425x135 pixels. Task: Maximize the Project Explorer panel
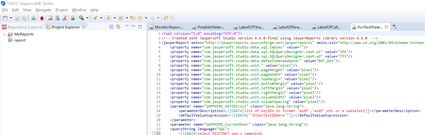140,26
